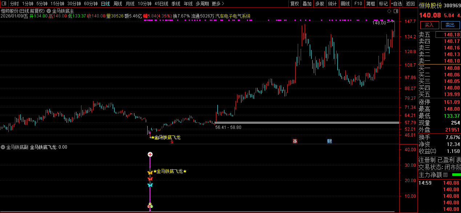Screen dimensions: 461x213
Task: Add stock via +自选 button
Action: [x=397, y=4]
